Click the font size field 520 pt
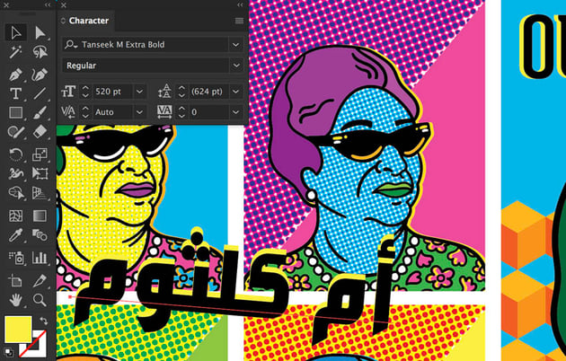The image size is (566, 361). (112, 92)
